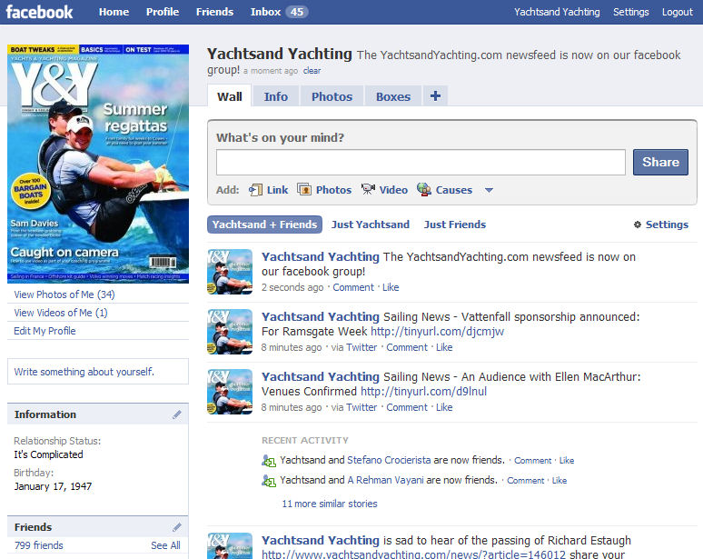Click the gear icon beside feed Settings

click(x=637, y=225)
